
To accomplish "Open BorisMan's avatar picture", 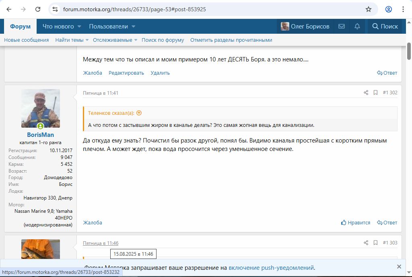I will tap(41, 108).
